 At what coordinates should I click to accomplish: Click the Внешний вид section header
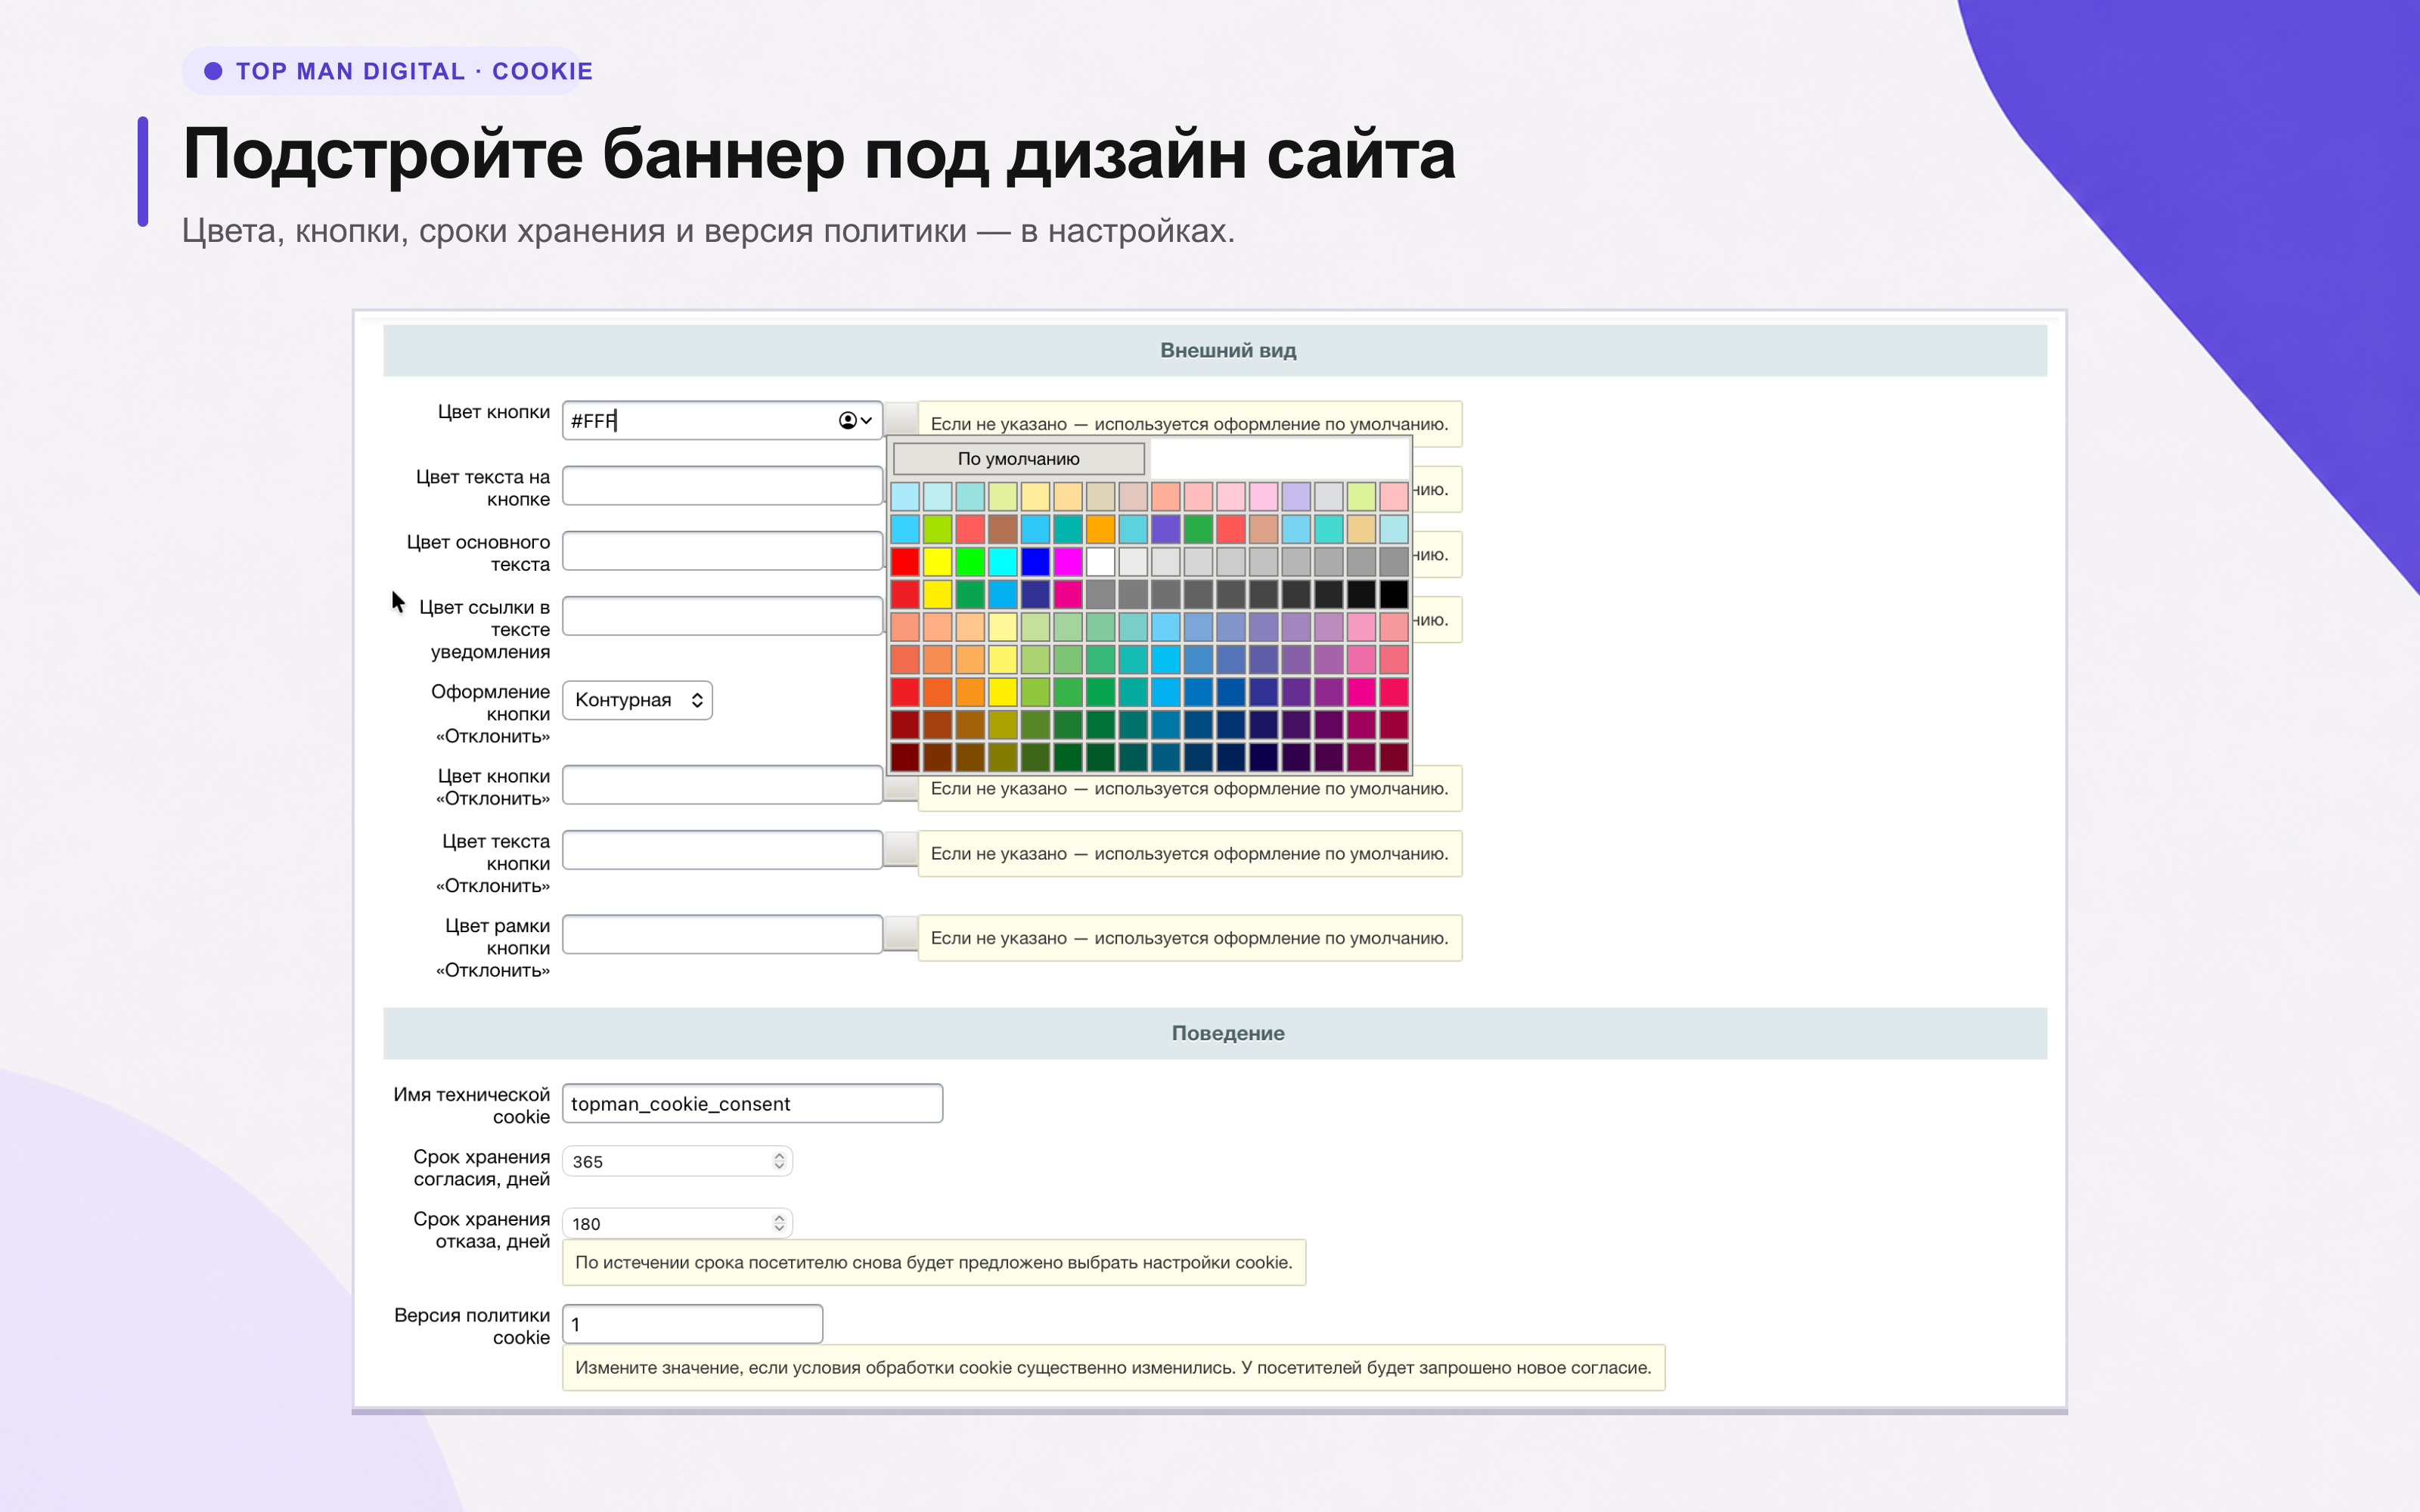pyautogui.click(x=1215, y=350)
